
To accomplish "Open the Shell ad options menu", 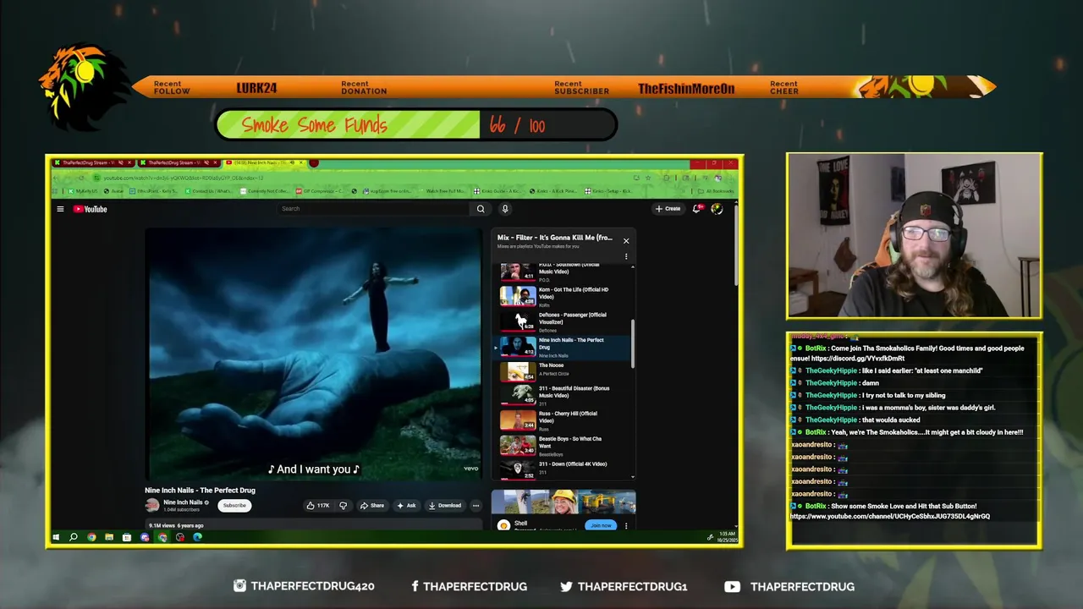I will click(626, 525).
